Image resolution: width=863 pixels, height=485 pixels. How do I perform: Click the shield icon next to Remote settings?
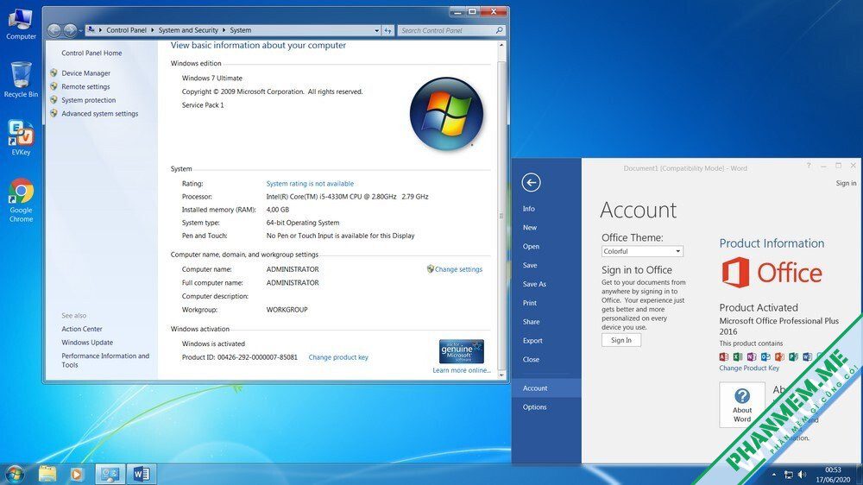click(x=54, y=86)
